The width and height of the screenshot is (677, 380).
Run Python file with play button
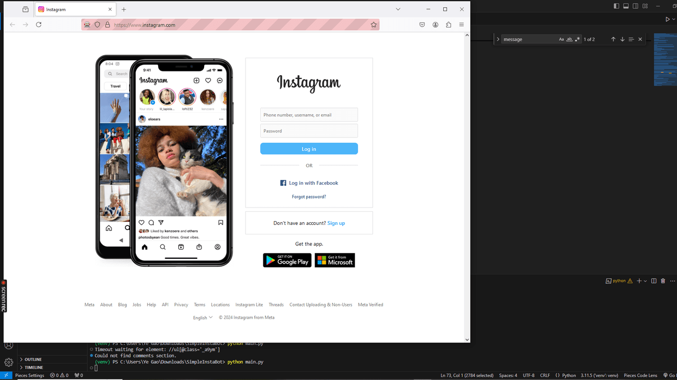point(667,19)
